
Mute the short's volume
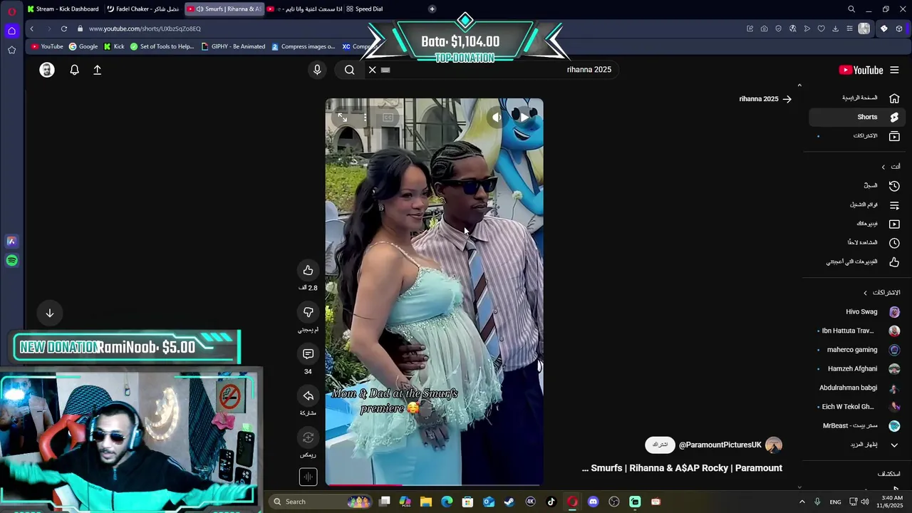[x=497, y=117]
